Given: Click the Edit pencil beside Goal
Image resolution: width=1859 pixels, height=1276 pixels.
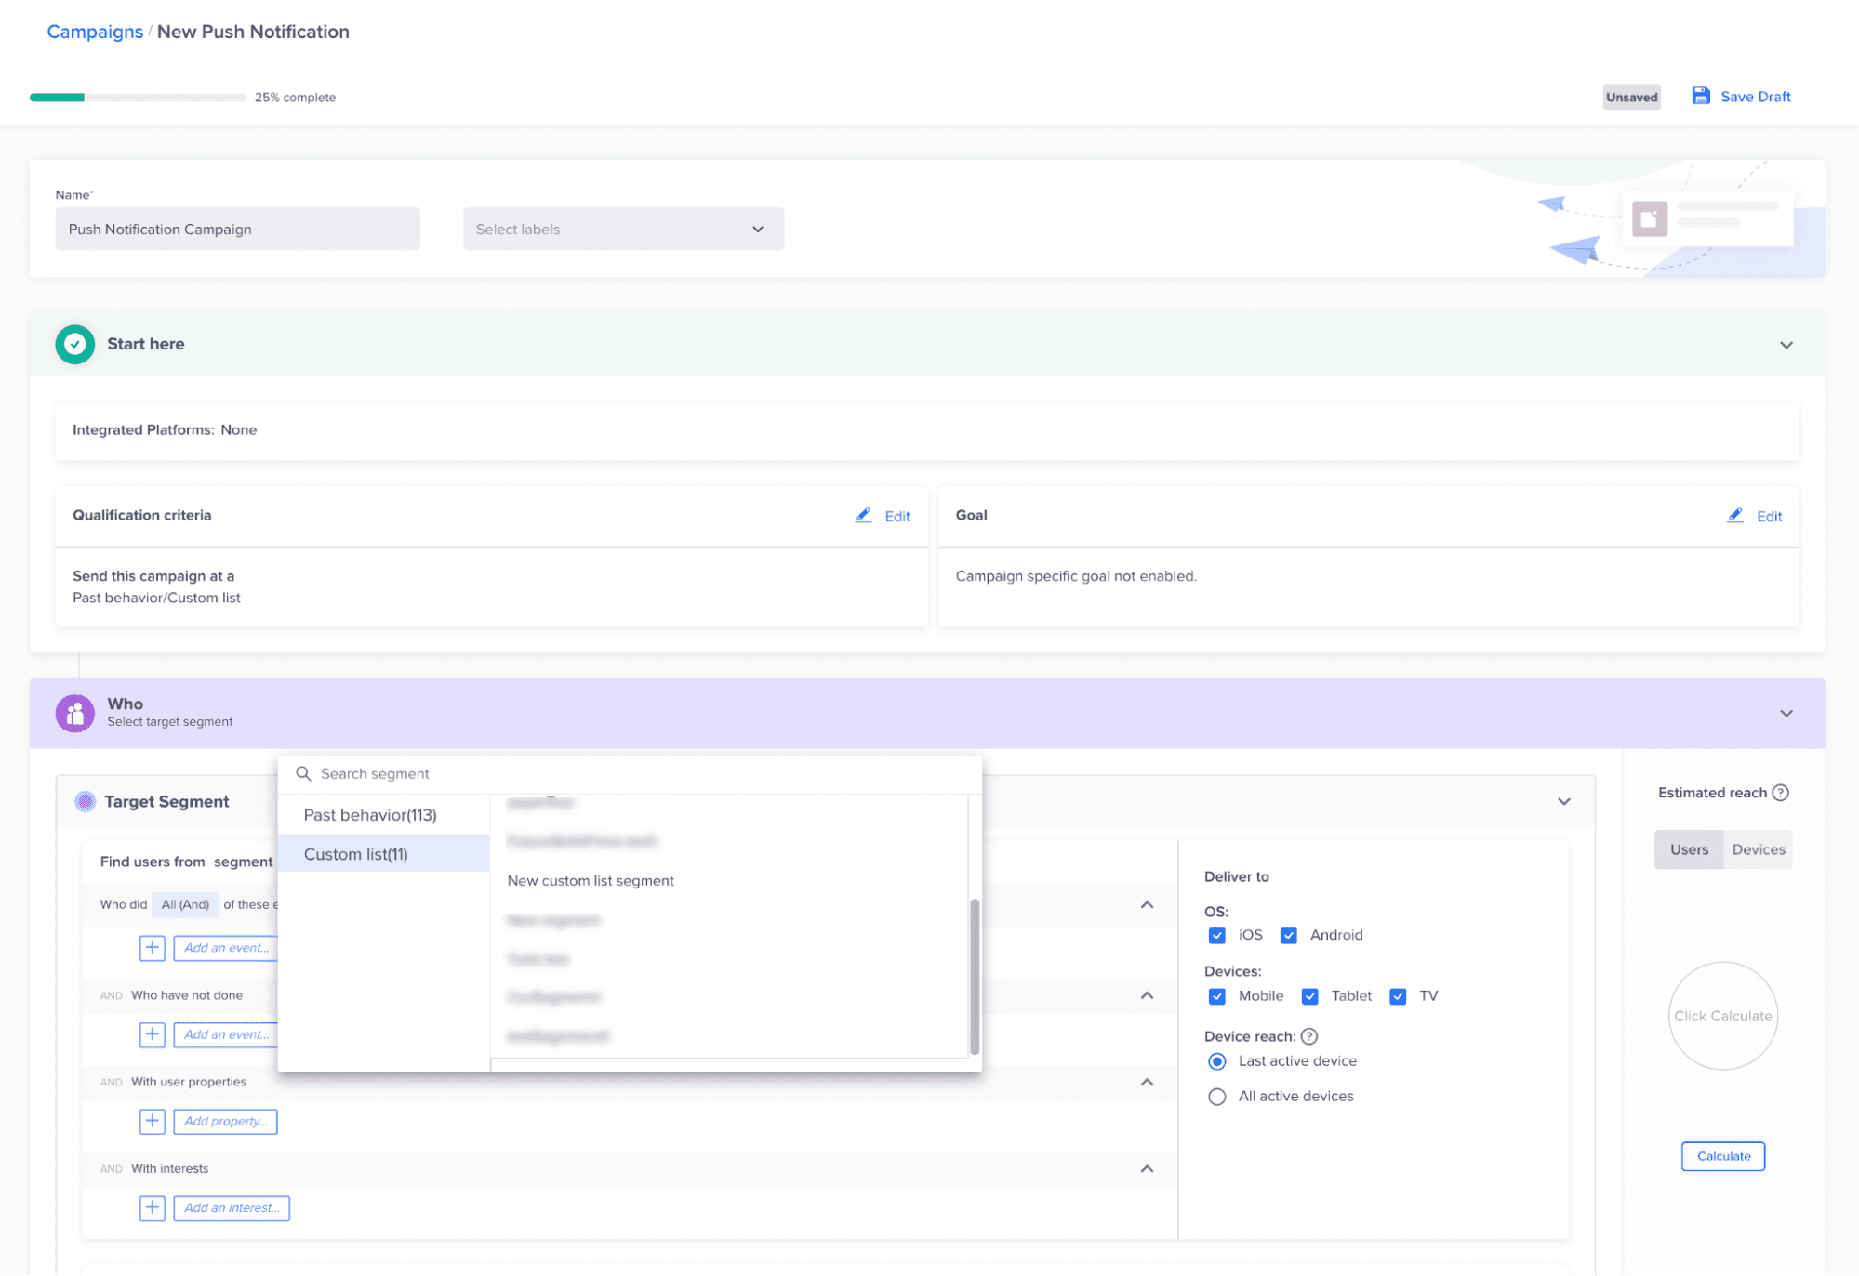Looking at the screenshot, I should (1735, 516).
